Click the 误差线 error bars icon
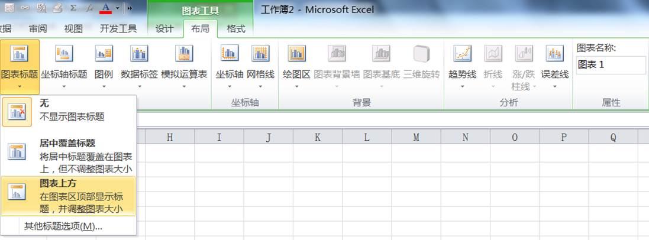The width and height of the screenshot is (649, 240). [554, 54]
